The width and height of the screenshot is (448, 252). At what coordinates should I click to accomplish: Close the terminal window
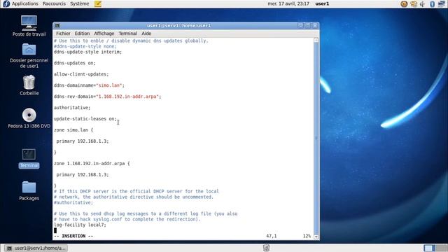tap(315, 25)
